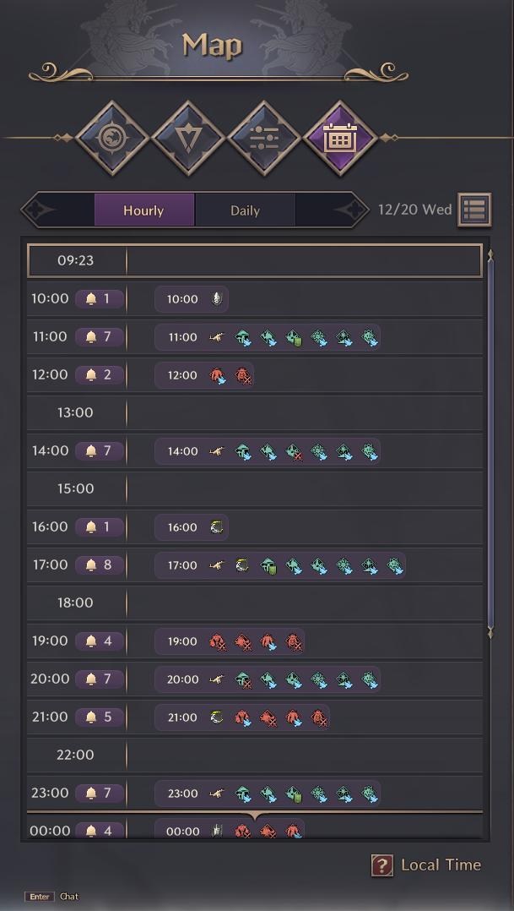Switch to the Hourly tab
Image resolution: width=514 pixels, height=911 pixels.
tap(143, 210)
